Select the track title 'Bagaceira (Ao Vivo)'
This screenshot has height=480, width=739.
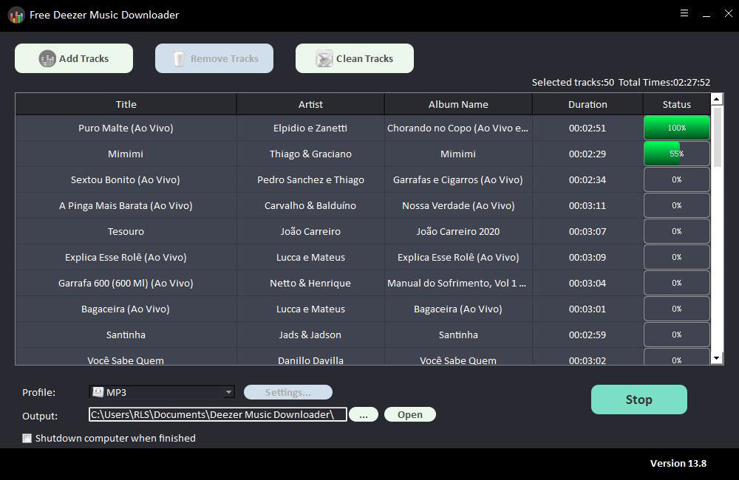click(x=126, y=309)
